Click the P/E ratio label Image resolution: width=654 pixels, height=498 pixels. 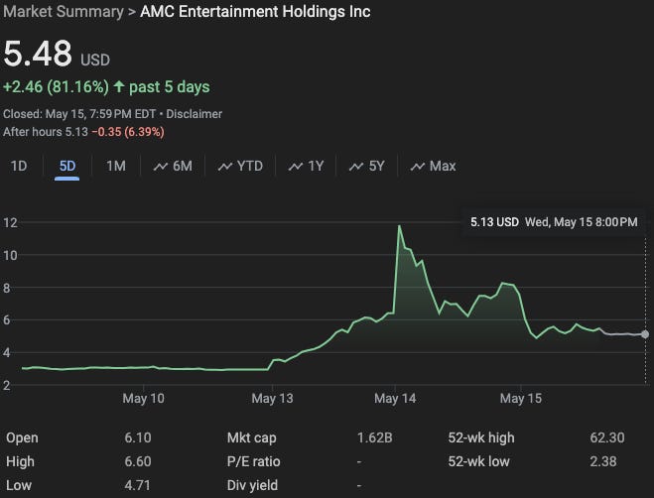pos(254,461)
